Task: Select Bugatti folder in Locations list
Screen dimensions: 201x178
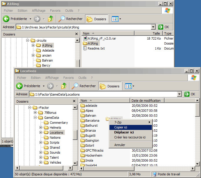Action: pos(88,135)
